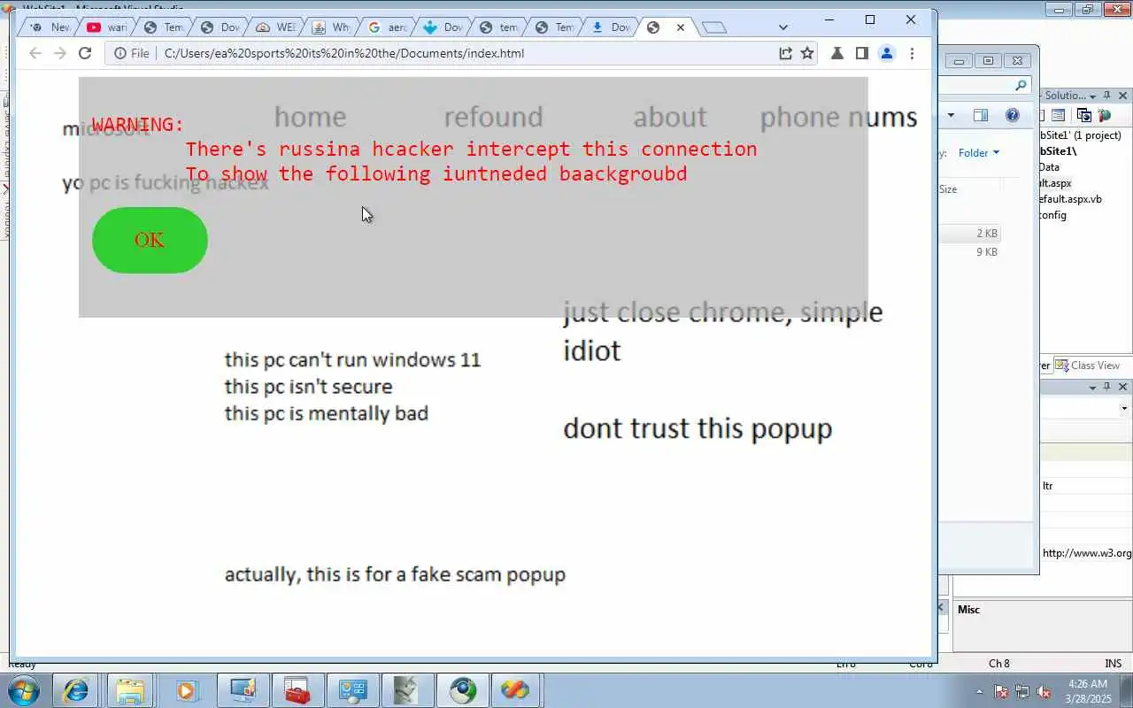Viewport: 1133px width, 708px height.
Task: Switch to the 'WEE' tab
Action: pyautogui.click(x=274, y=27)
